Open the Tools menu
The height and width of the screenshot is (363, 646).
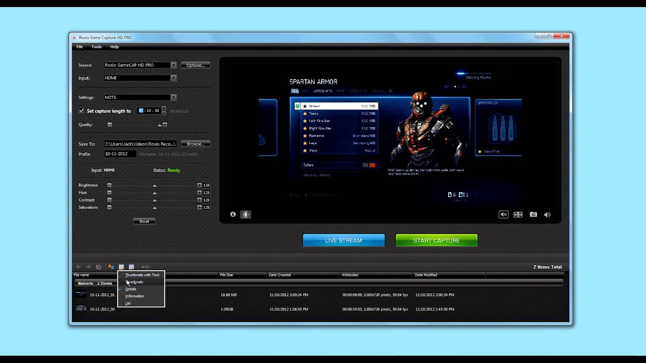(96, 47)
